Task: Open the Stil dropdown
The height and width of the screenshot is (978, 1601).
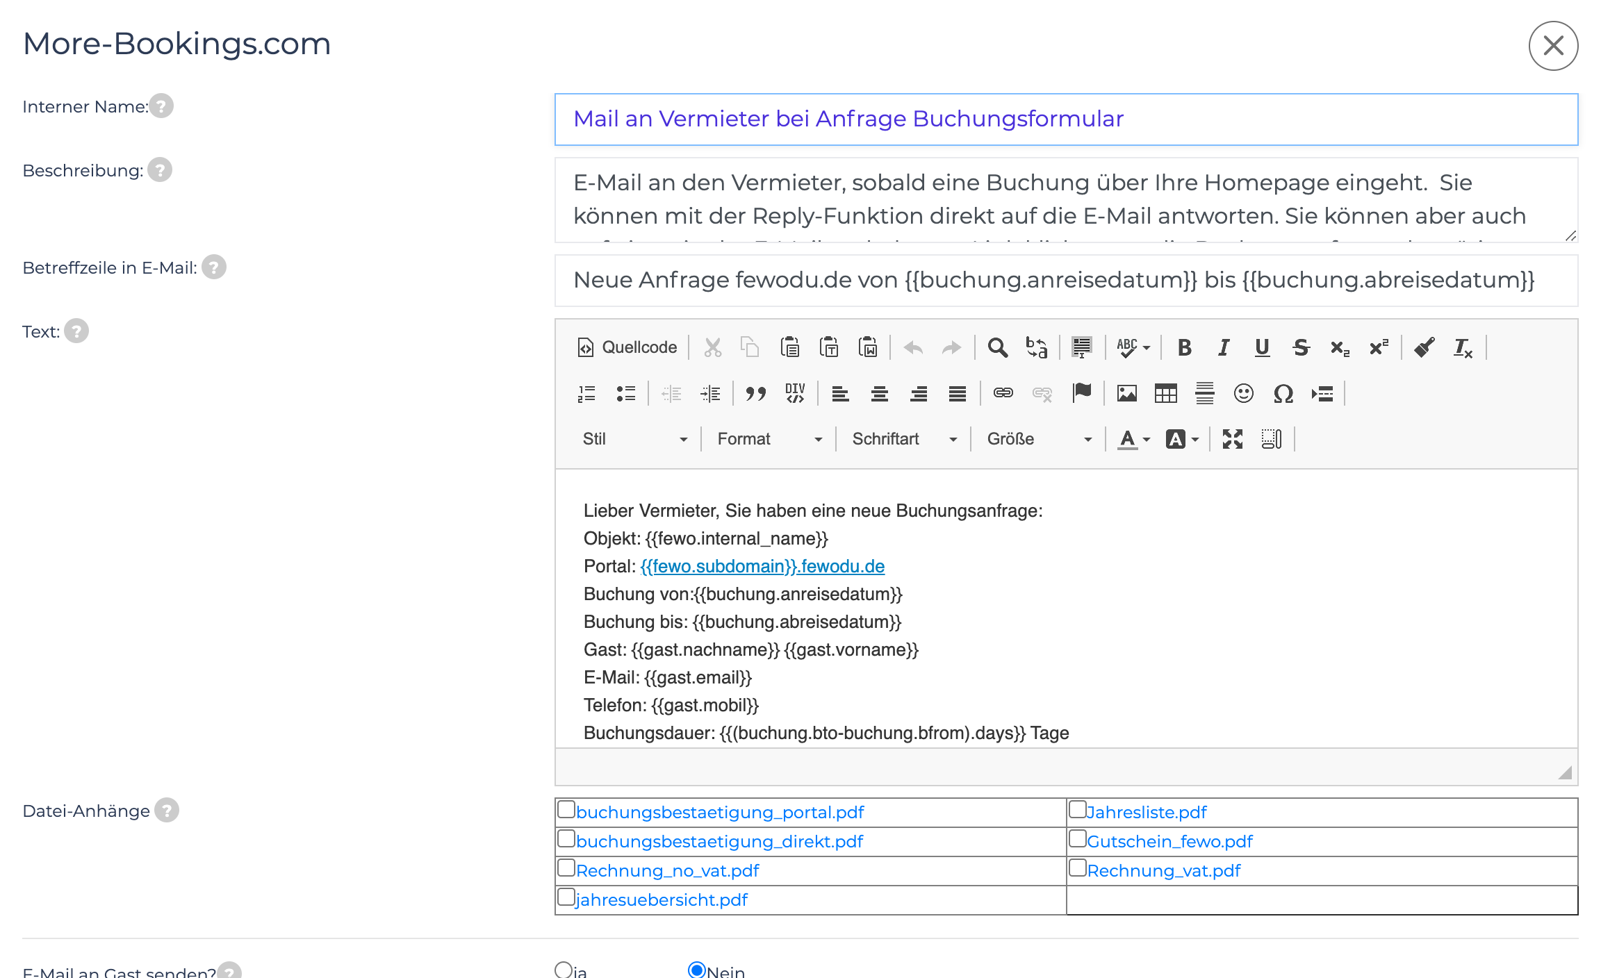Action: [x=634, y=439]
